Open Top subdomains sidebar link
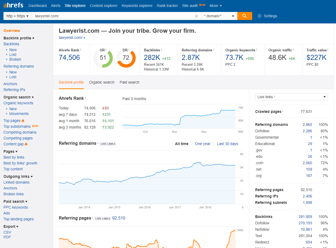The image size is (336, 248). coord(17,126)
